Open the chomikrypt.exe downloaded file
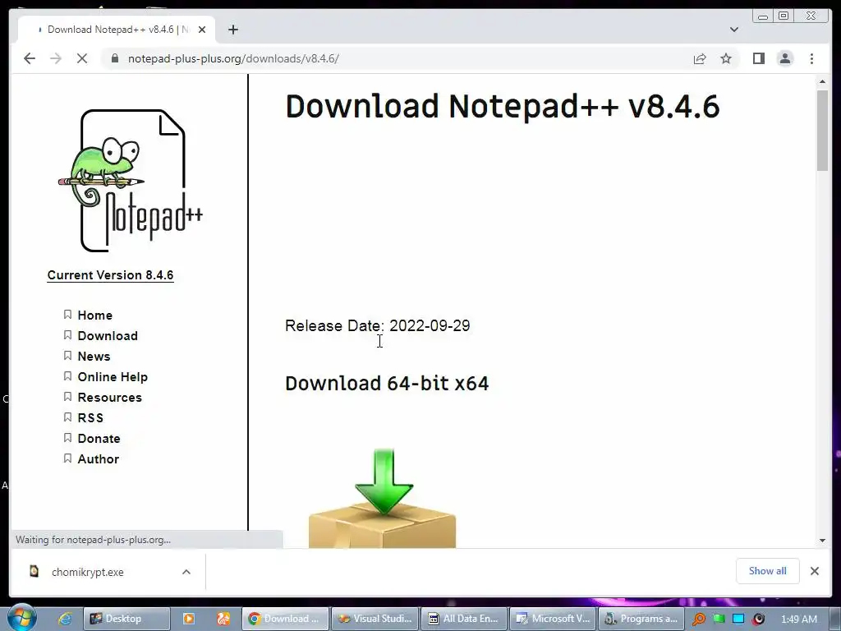The height and width of the screenshot is (631, 841). click(87, 572)
